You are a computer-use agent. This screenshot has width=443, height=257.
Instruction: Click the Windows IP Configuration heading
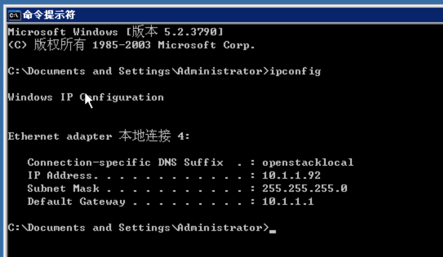coord(85,97)
